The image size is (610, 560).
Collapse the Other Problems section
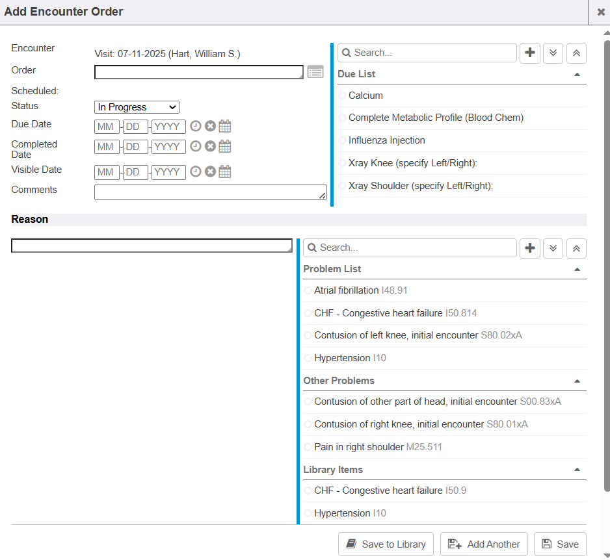point(577,381)
